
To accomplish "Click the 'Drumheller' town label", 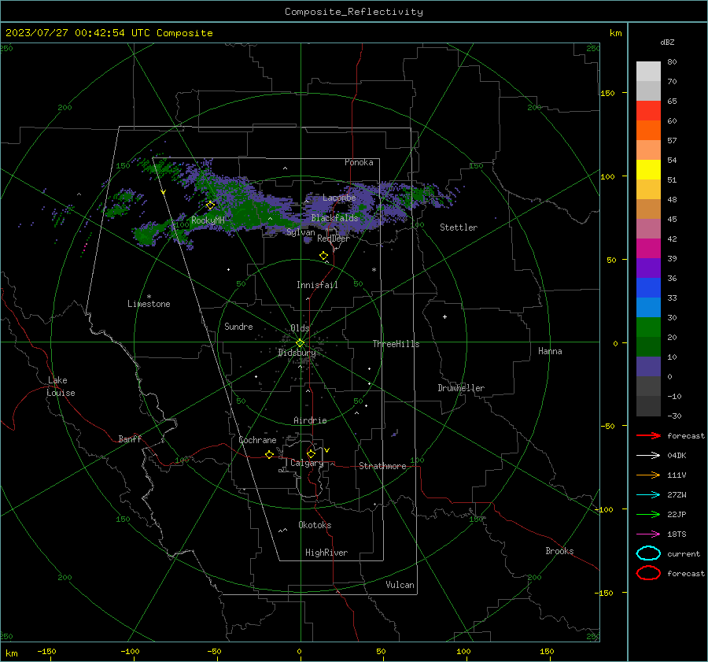I will (x=461, y=388).
